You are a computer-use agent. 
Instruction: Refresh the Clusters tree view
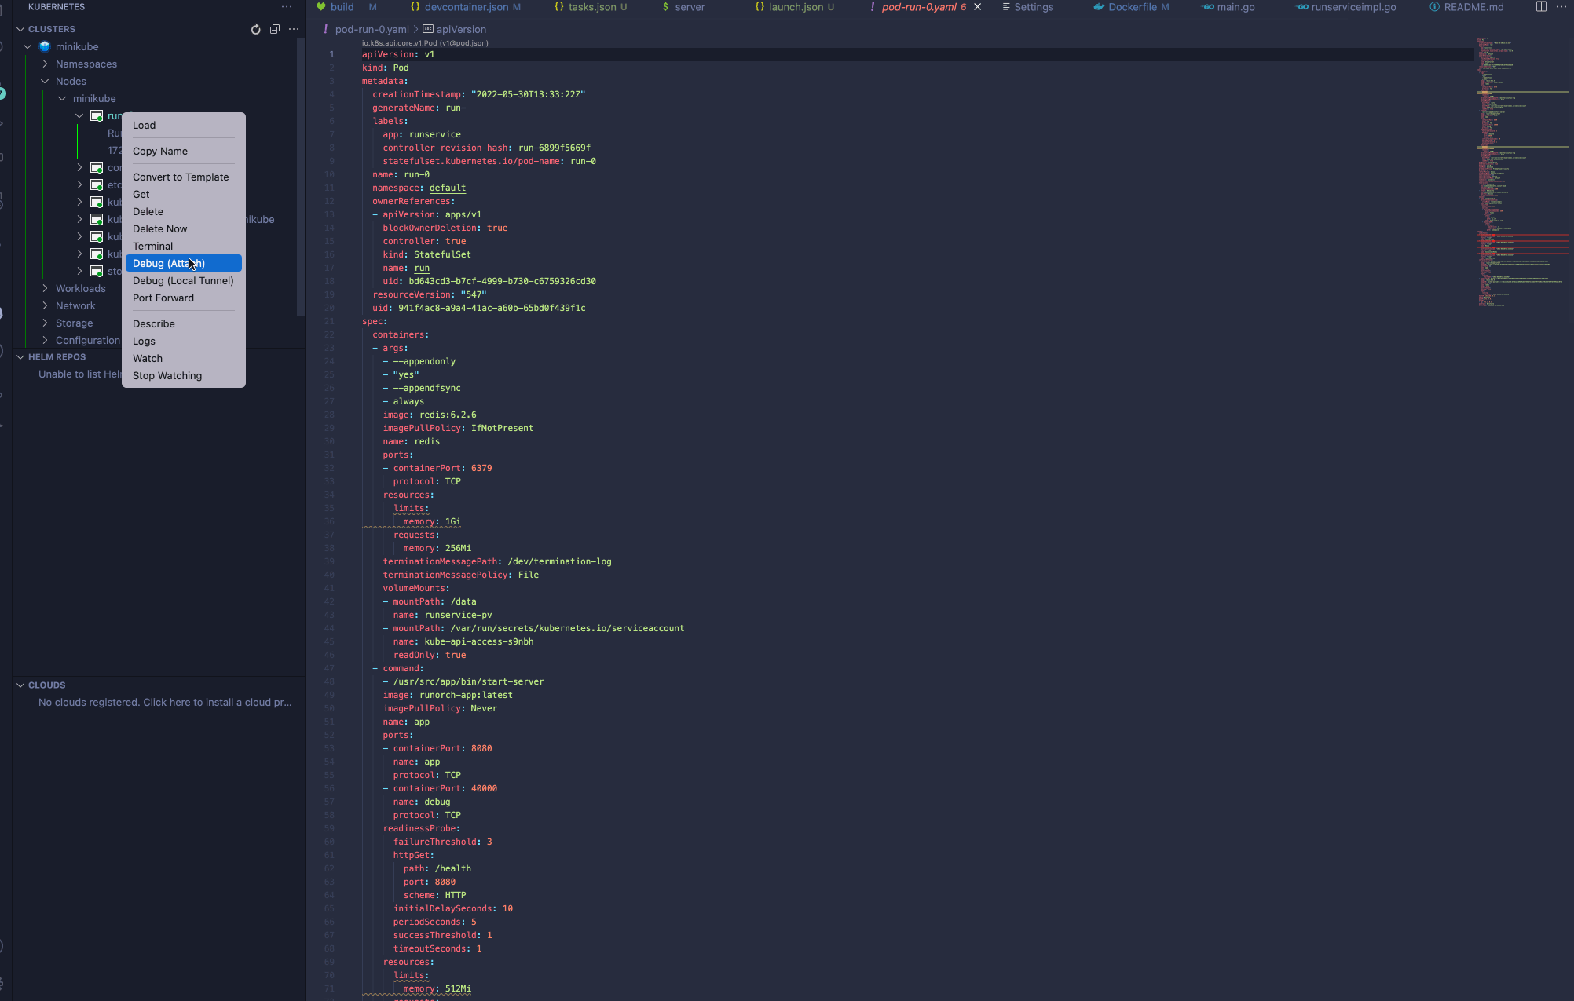[x=255, y=29]
